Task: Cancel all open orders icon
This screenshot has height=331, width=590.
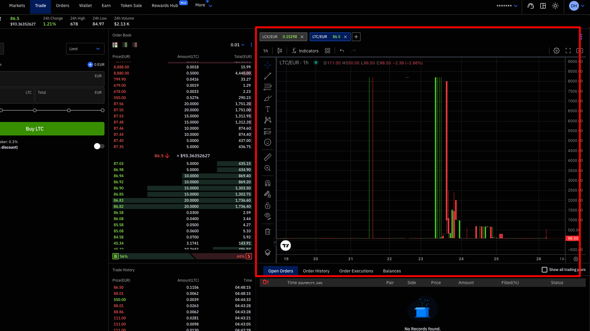Action: tap(266, 282)
